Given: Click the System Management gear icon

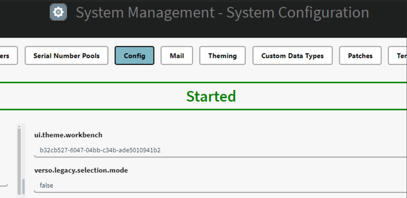Looking at the screenshot, I should tap(58, 12).
